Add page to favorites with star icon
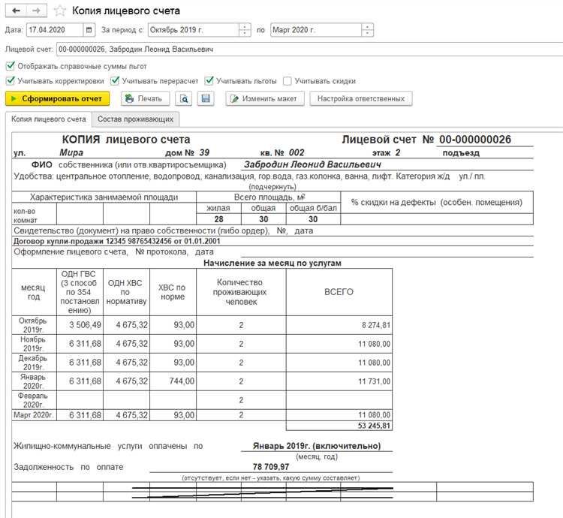Image resolution: width=563 pixels, height=518 pixels. coord(60,11)
